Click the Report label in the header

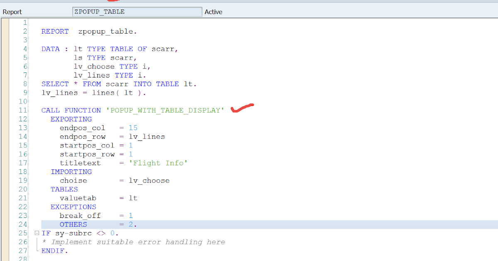(x=12, y=12)
